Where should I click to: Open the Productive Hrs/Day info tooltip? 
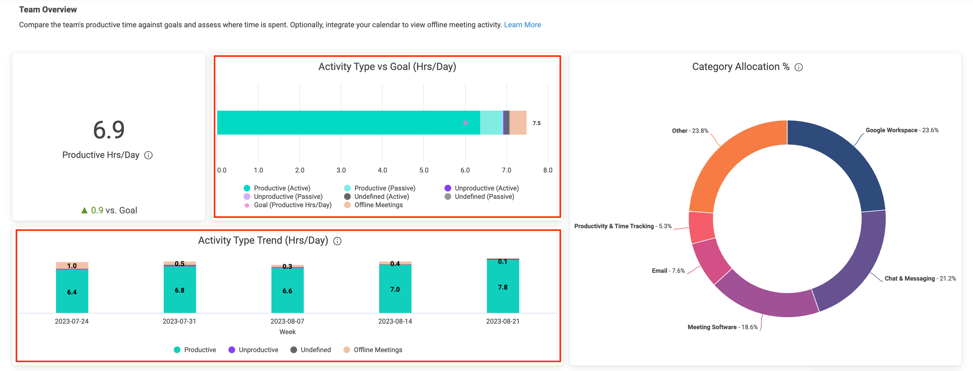pos(149,155)
